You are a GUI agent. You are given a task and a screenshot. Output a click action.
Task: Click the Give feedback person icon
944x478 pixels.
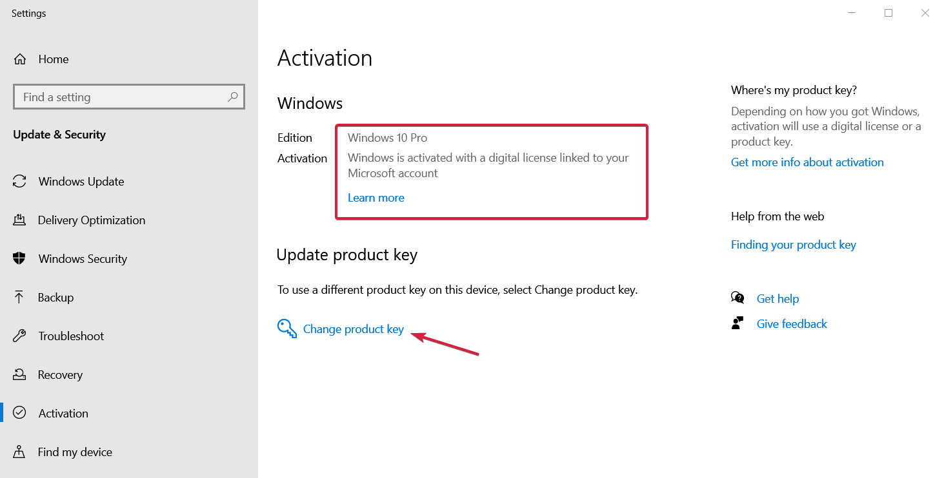coord(738,323)
